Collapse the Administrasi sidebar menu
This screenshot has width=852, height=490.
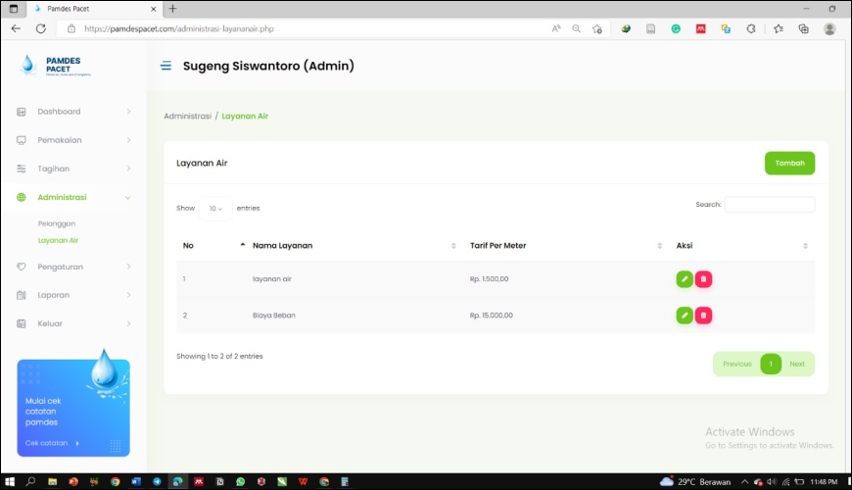74,197
